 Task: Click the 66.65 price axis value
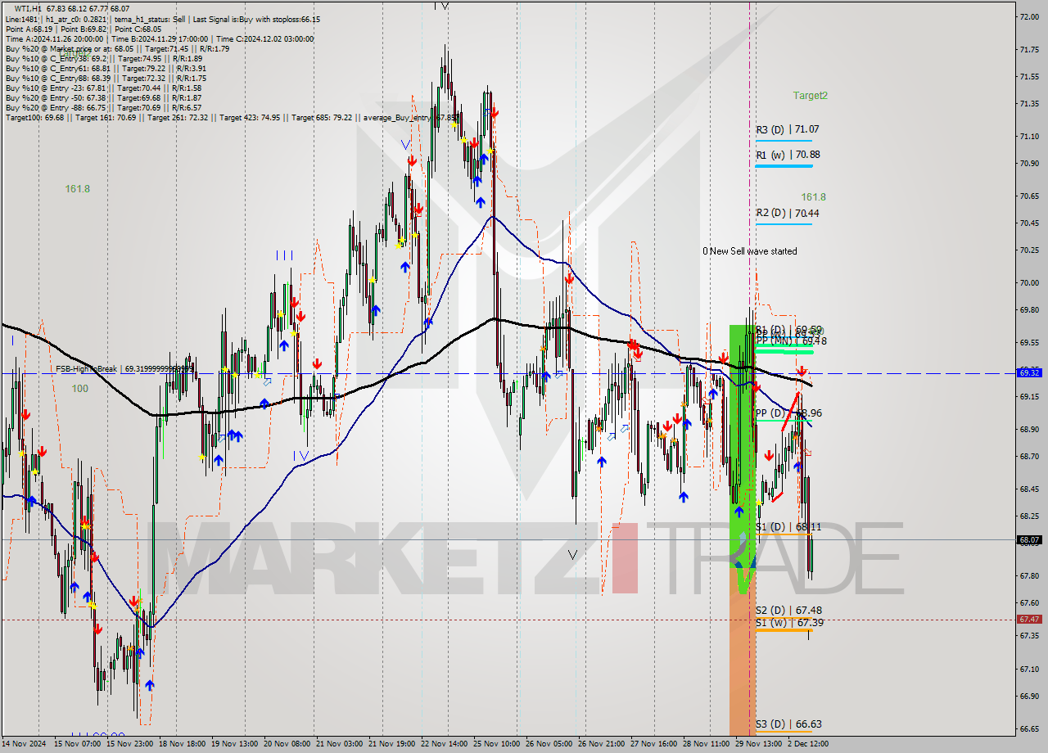1029,728
